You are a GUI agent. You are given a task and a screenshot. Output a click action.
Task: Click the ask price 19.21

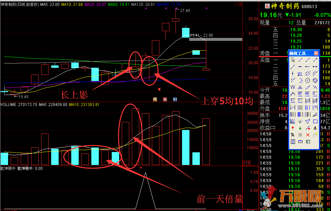click(296, 47)
